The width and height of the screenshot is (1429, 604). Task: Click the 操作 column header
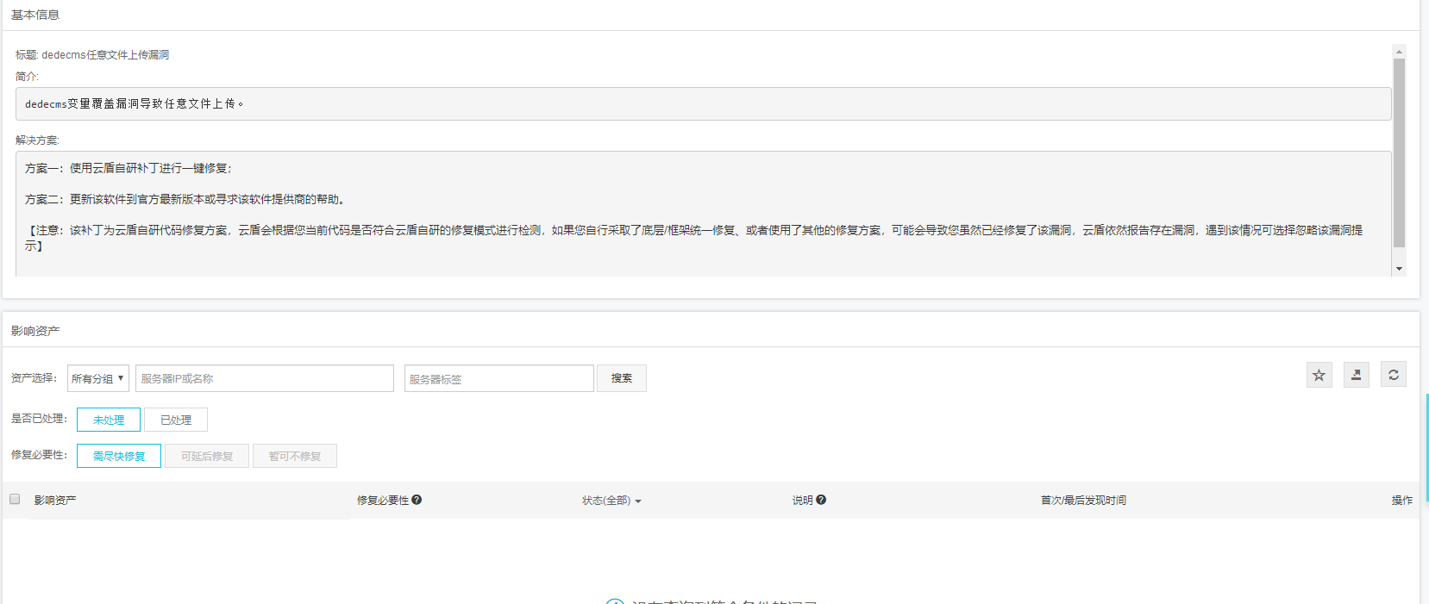coord(1401,501)
